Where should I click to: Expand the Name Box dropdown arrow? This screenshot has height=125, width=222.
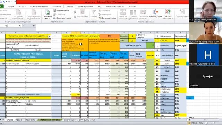click(x=20, y=26)
